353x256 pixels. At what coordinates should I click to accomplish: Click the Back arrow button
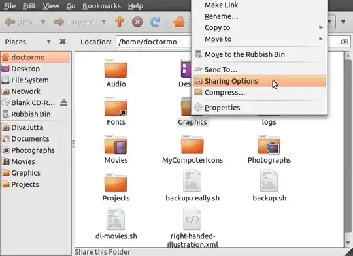[19, 22]
